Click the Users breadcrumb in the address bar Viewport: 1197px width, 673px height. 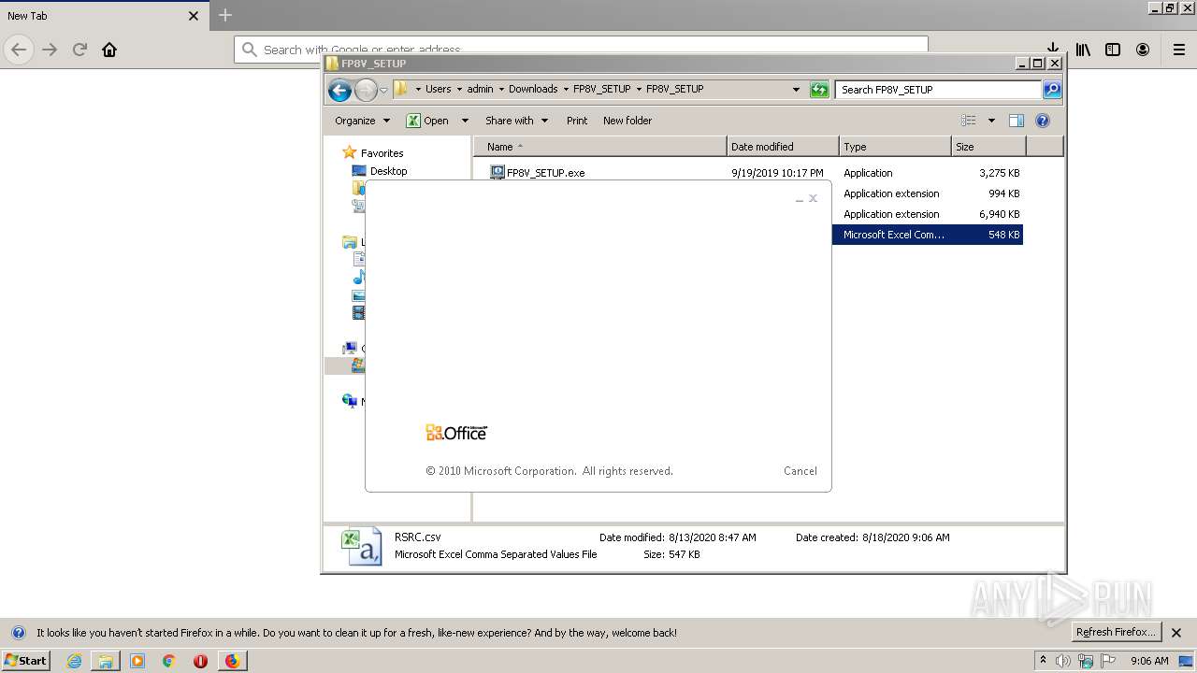[438, 89]
